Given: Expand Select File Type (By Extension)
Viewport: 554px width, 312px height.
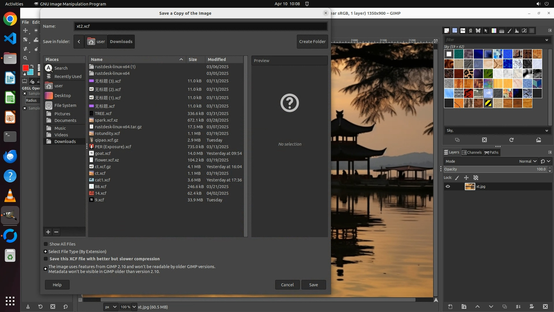Looking at the screenshot, I should click(x=45, y=252).
